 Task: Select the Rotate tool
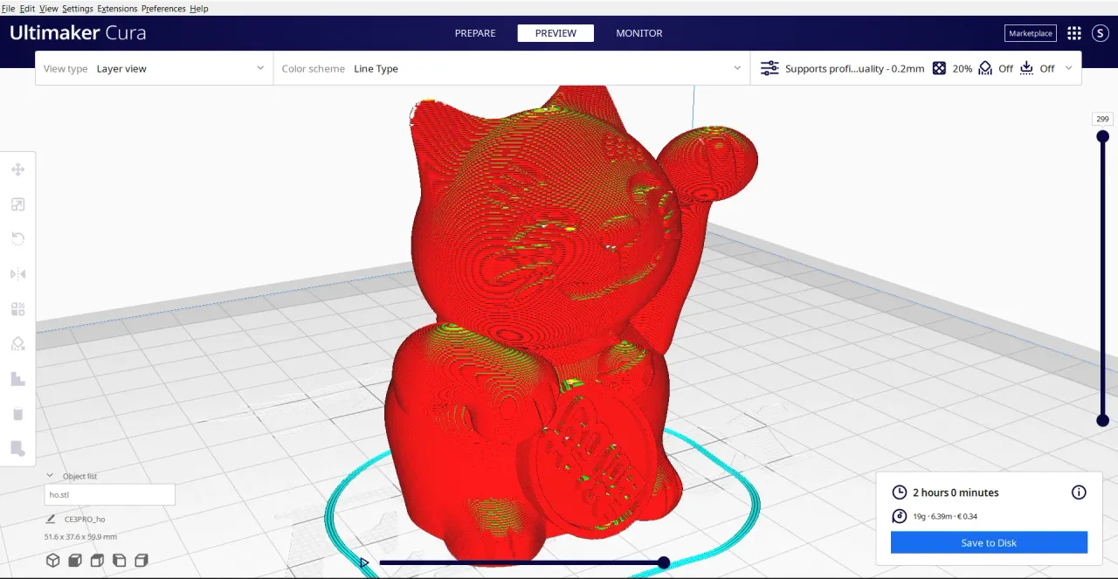coord(17,238)
